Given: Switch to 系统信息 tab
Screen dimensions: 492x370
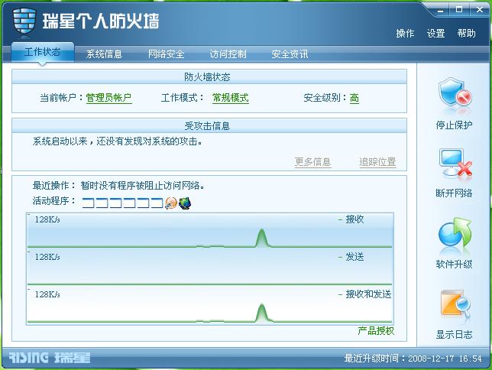Looking at the screenshot, I should click(x=104, y=54).
